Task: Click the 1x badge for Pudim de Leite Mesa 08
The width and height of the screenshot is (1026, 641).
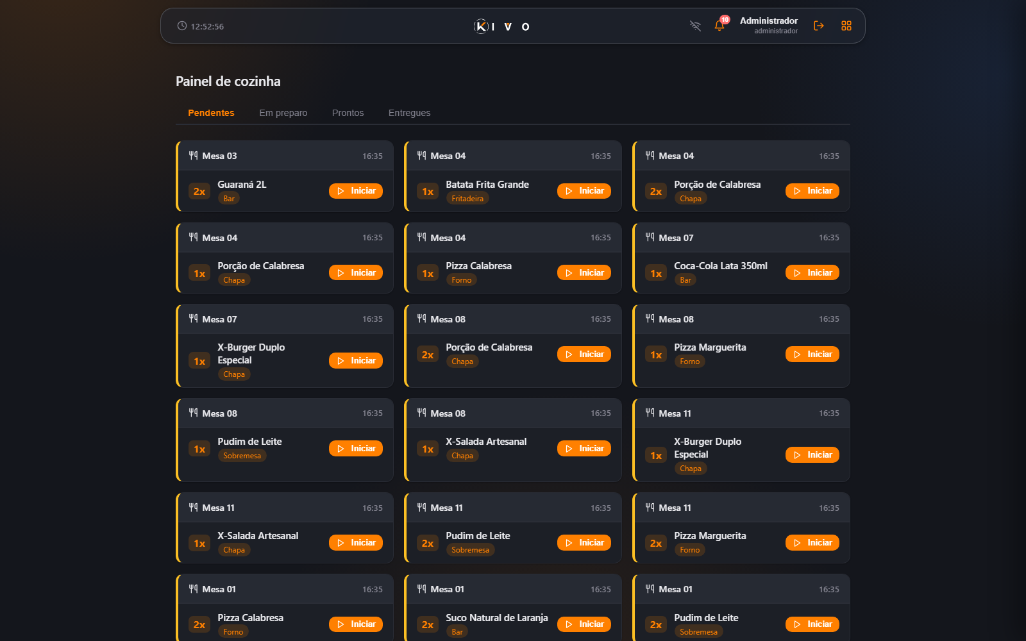Action: 199,449
